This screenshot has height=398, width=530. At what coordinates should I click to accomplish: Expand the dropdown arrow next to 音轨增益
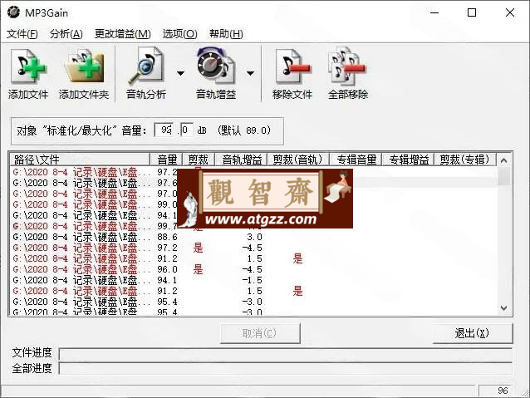[x=251, y=73]
